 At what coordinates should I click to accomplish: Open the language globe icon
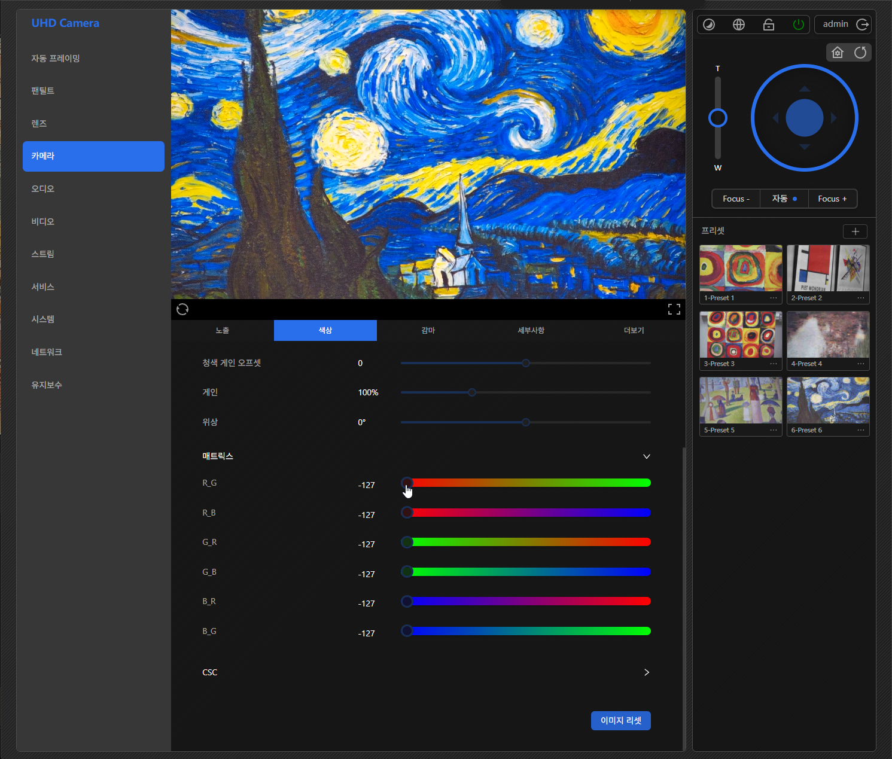(739, 25)
